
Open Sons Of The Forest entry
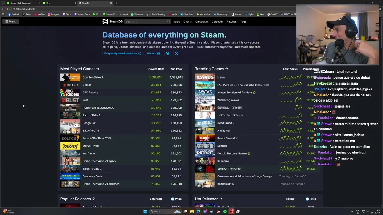point(229,169)
